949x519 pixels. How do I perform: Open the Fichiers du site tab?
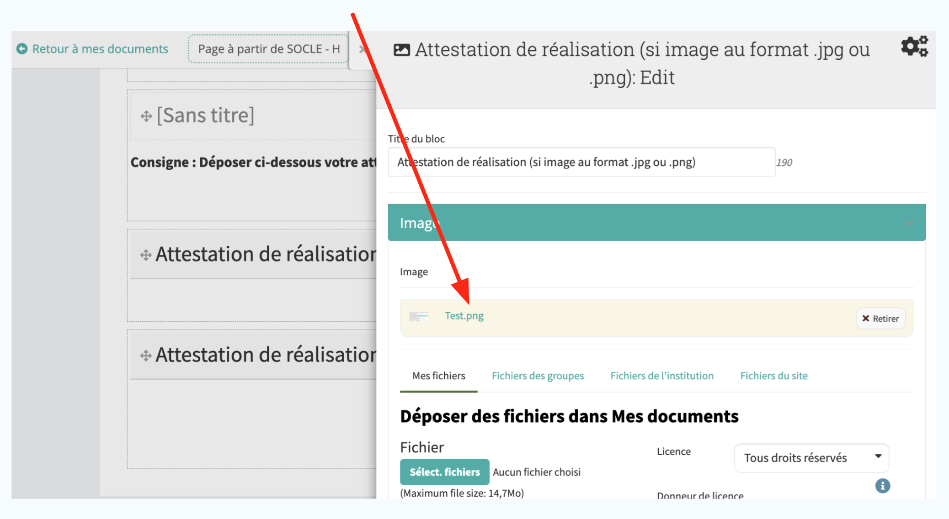773,376
